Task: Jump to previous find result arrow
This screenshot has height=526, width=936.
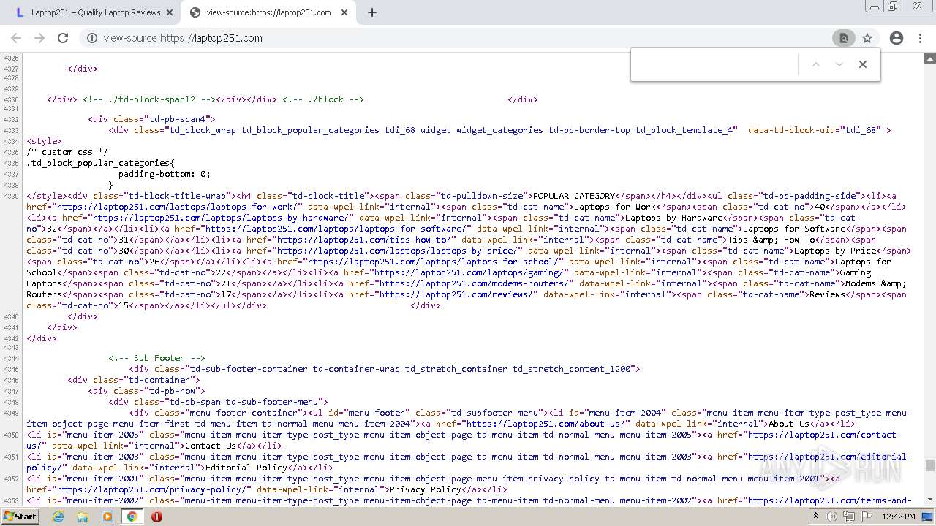Action: 816,64
